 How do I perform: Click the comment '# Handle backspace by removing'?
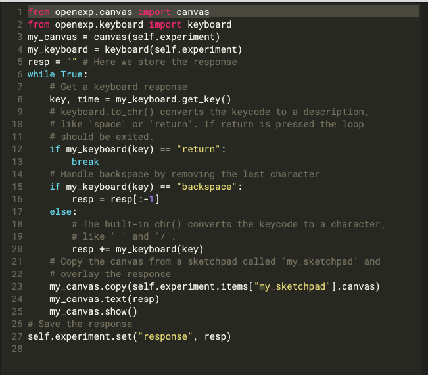(184, 174)
